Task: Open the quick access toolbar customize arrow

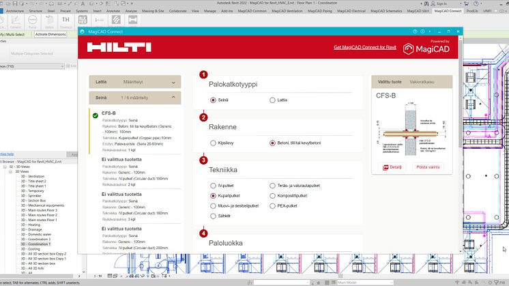Action: pyautogui.click(x=132, y=3)
